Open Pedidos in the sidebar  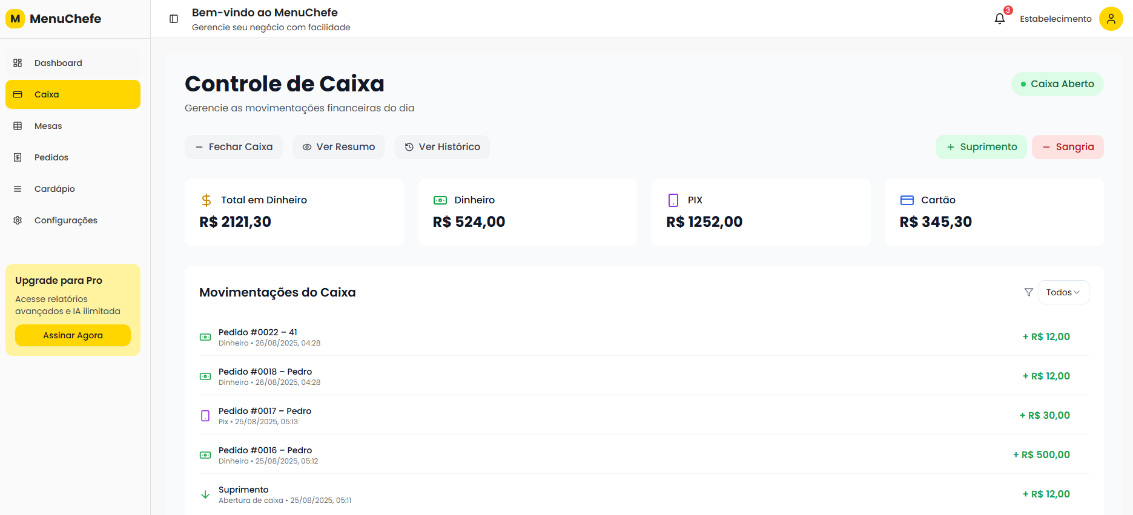coord(51,157)
